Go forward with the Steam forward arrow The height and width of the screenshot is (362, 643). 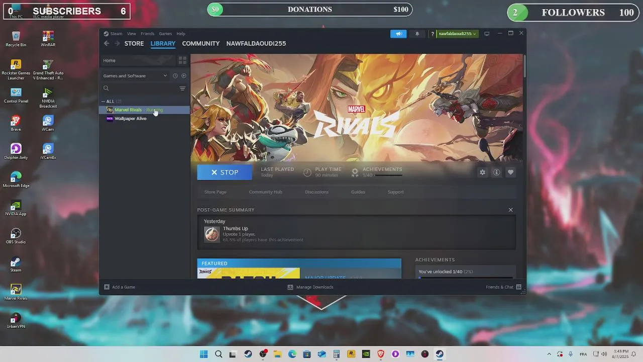point(118,44)
